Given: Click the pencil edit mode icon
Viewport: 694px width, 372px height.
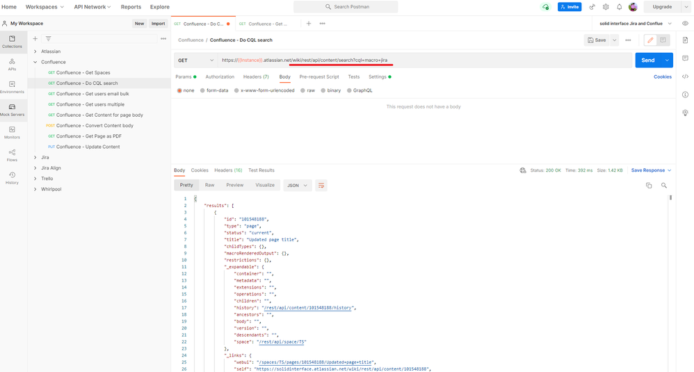Looking at the screenshot, I should pos(650,40).
